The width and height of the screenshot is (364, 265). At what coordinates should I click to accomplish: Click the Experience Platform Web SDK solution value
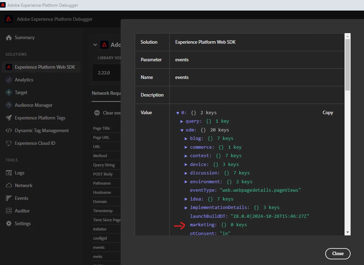point(205,42)
